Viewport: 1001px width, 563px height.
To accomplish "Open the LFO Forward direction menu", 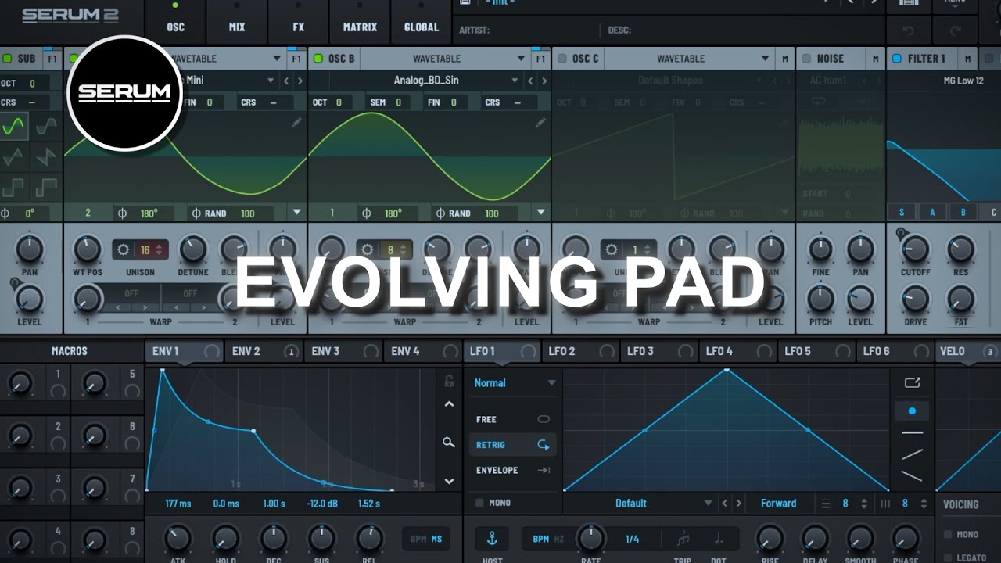I will 779,504.
